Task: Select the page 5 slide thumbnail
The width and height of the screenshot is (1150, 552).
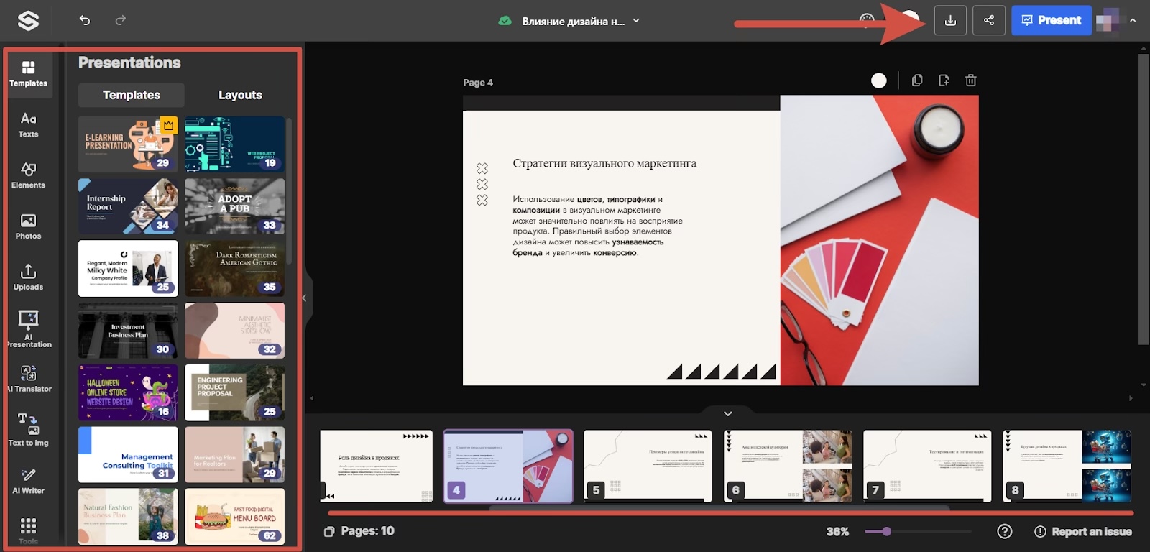Action: tap(648, 466)
